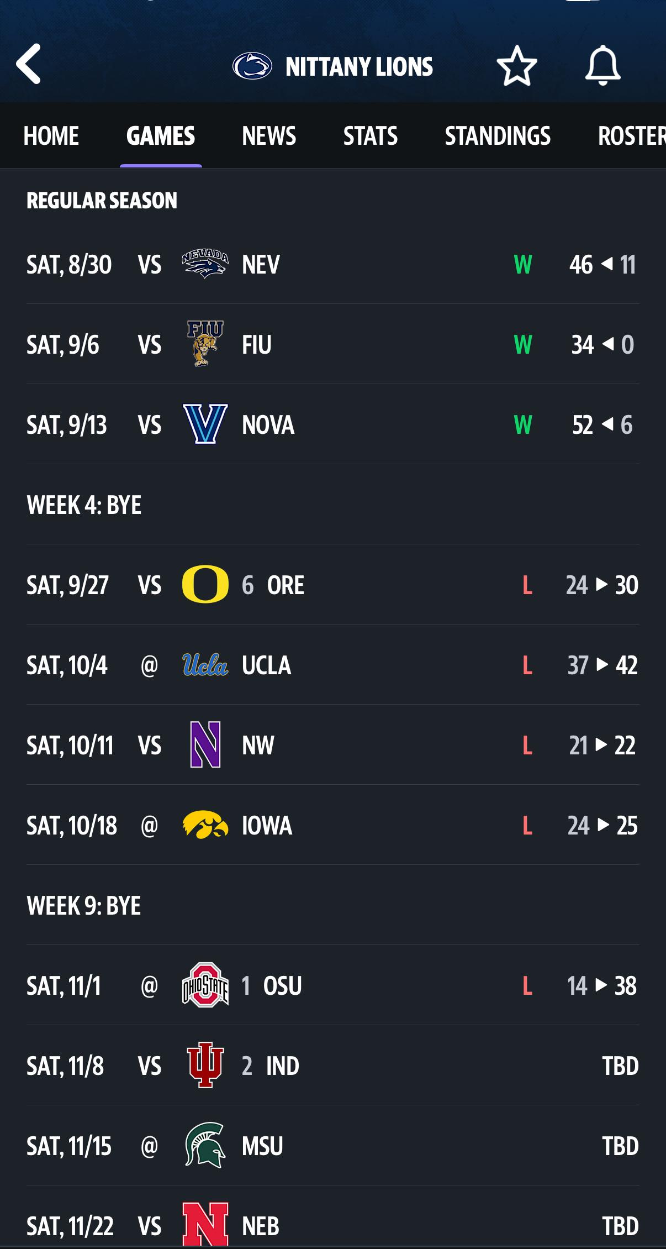The width and height of the screenshot is (666, 1249).
Task: Tap the Nevada Wolf Pack logo
Action: [x=205, y=264]
